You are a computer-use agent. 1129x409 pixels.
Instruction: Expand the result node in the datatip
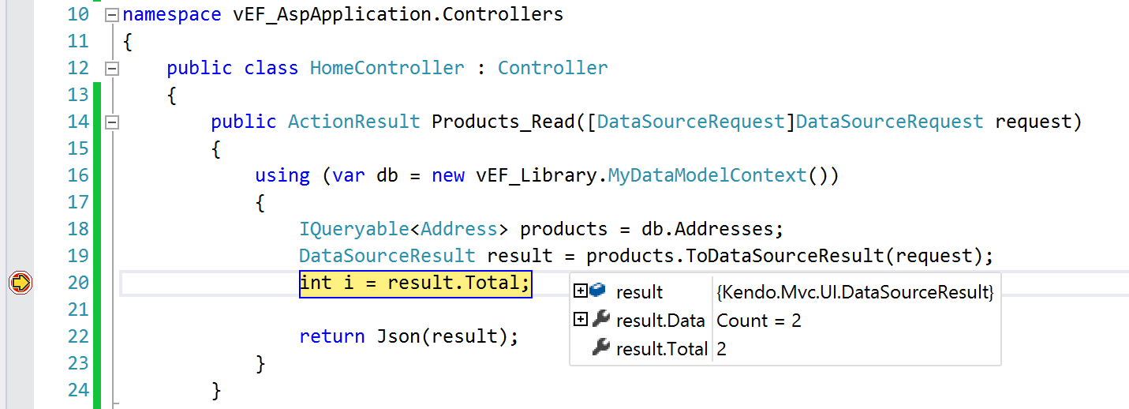[581, 291]
